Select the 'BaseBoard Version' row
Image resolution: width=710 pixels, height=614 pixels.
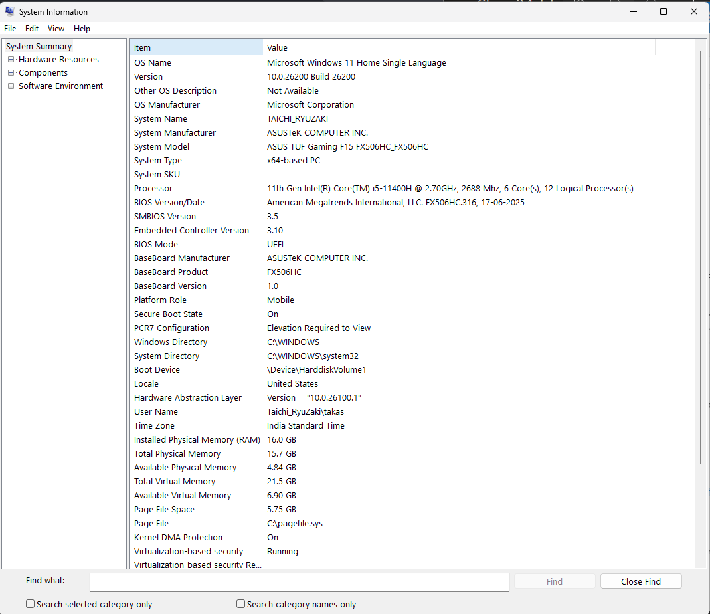click(393, 286)
